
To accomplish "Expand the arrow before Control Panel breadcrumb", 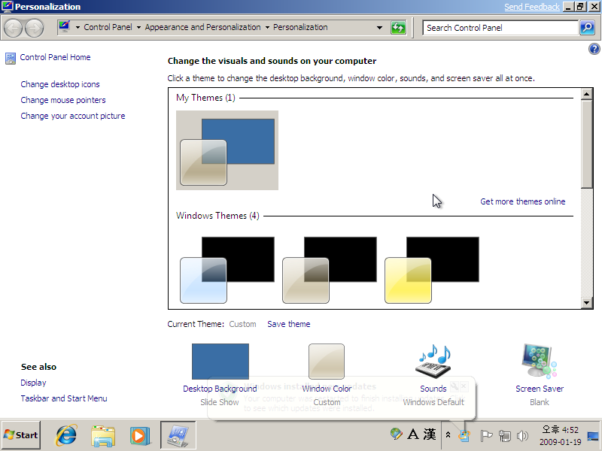I will [78, 28].
